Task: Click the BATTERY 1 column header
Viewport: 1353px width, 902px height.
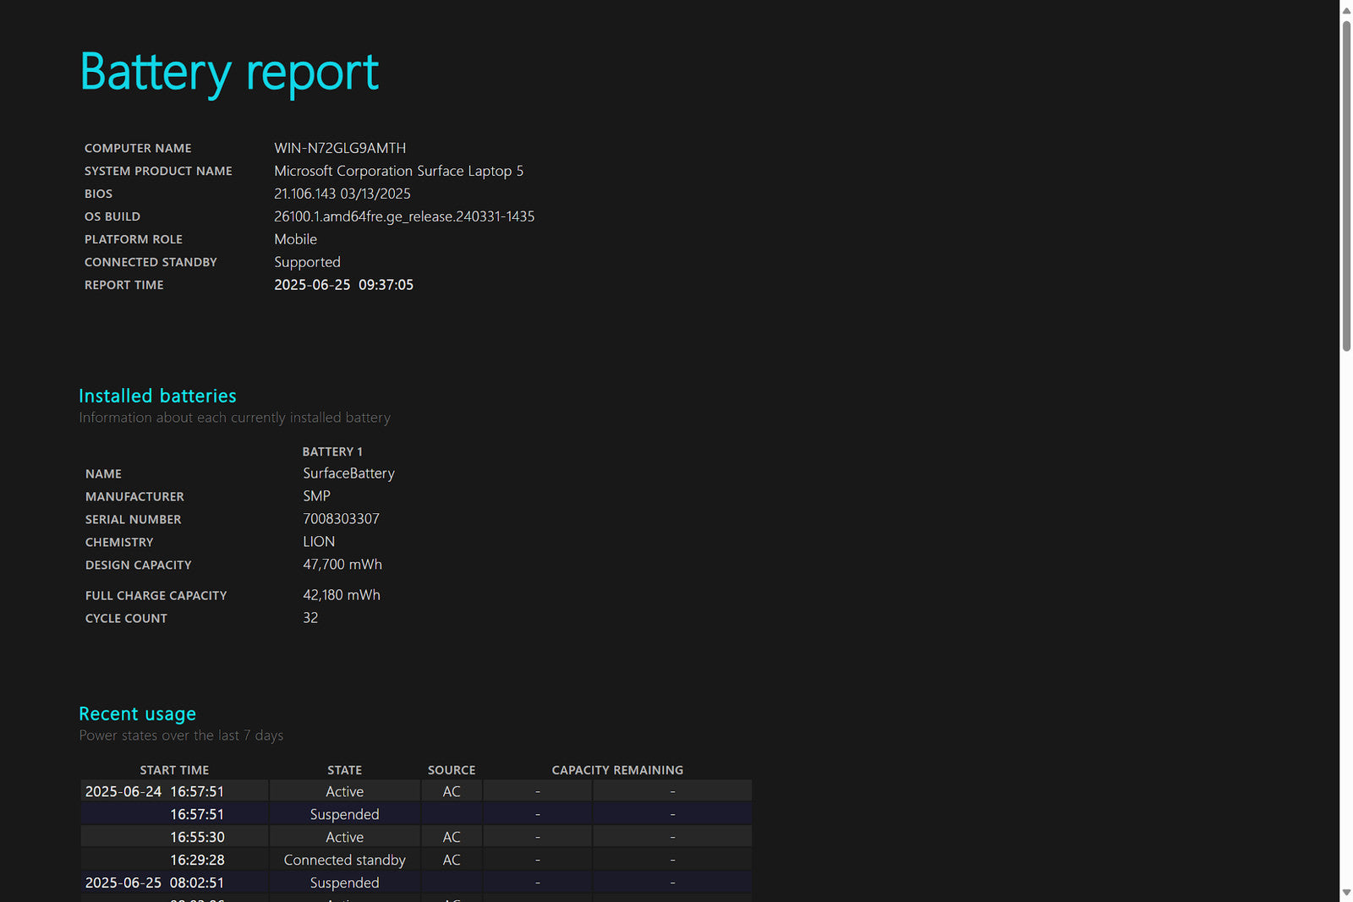Action: click(332, 451)
